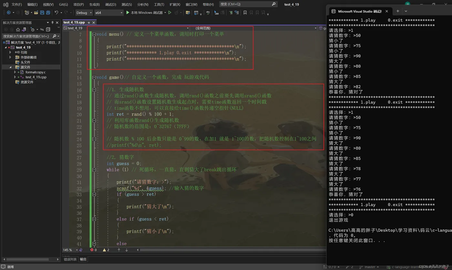Click the find in files folder icon in toolbar
452x270 pixels.
188,13
